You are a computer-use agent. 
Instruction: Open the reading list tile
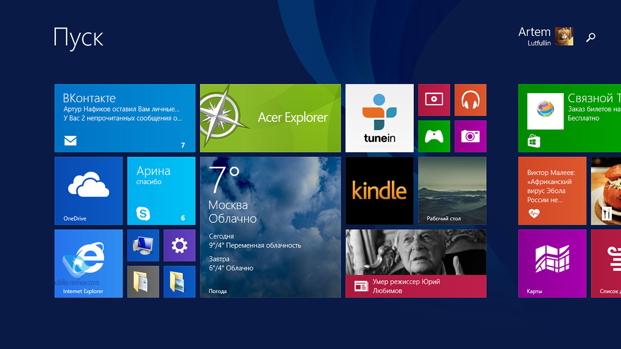tap(606, 264)
